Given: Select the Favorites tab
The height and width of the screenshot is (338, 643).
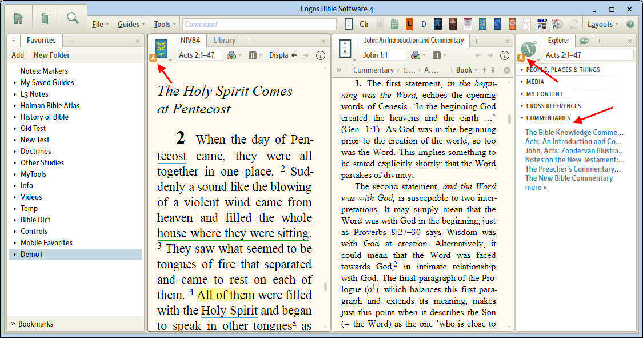Looking at the screenshot, I should 41,40.
